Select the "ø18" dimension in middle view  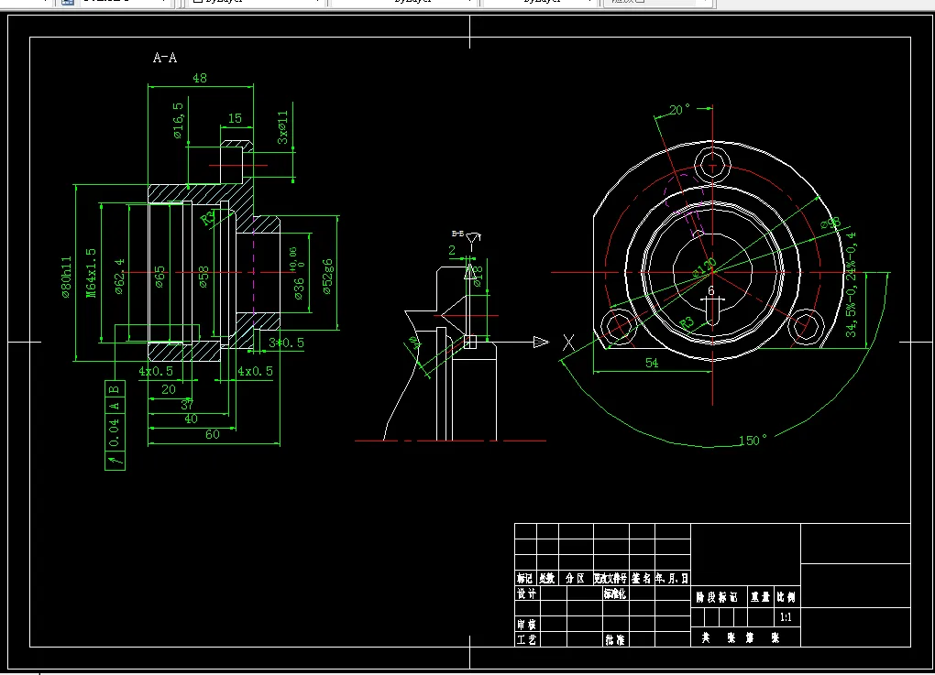point(478,276)
